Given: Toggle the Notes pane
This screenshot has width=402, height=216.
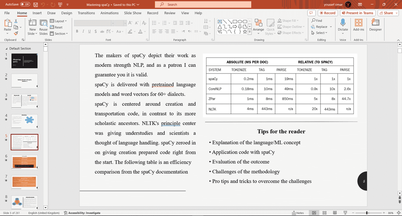Looking at the screenshot, I should (x=298, y=213).
